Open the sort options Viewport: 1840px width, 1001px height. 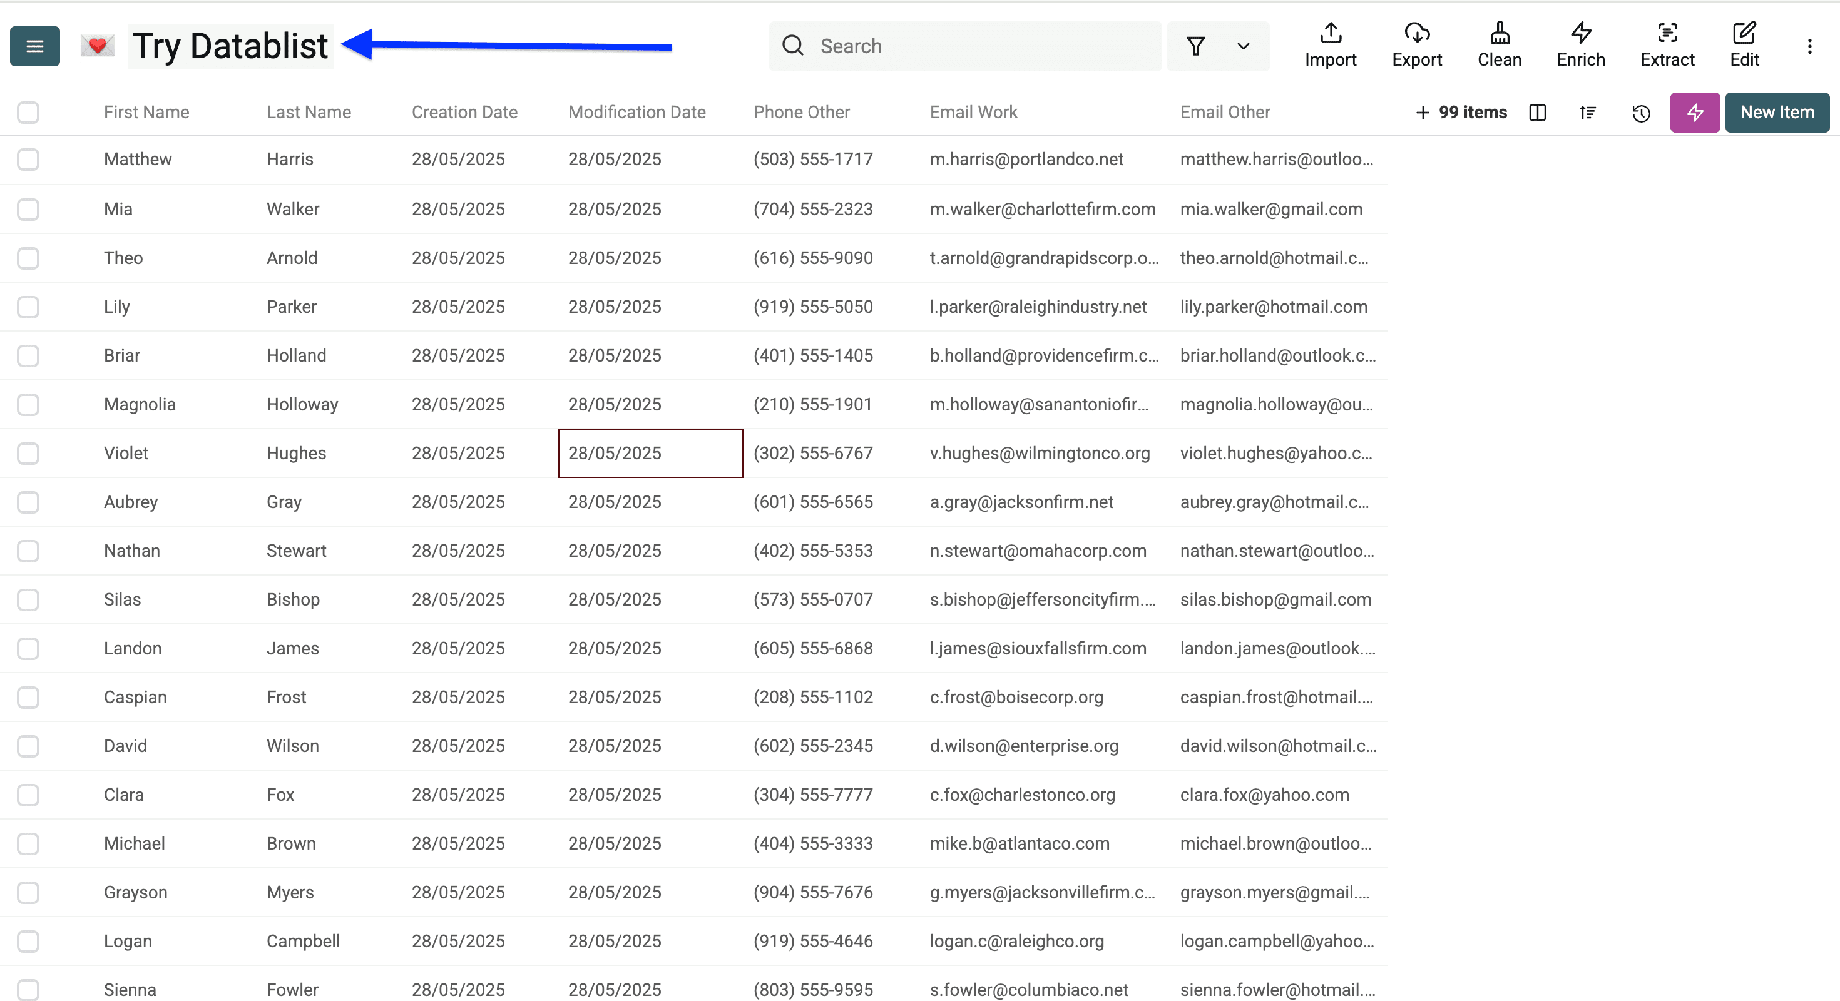[x=1588, y=113]
